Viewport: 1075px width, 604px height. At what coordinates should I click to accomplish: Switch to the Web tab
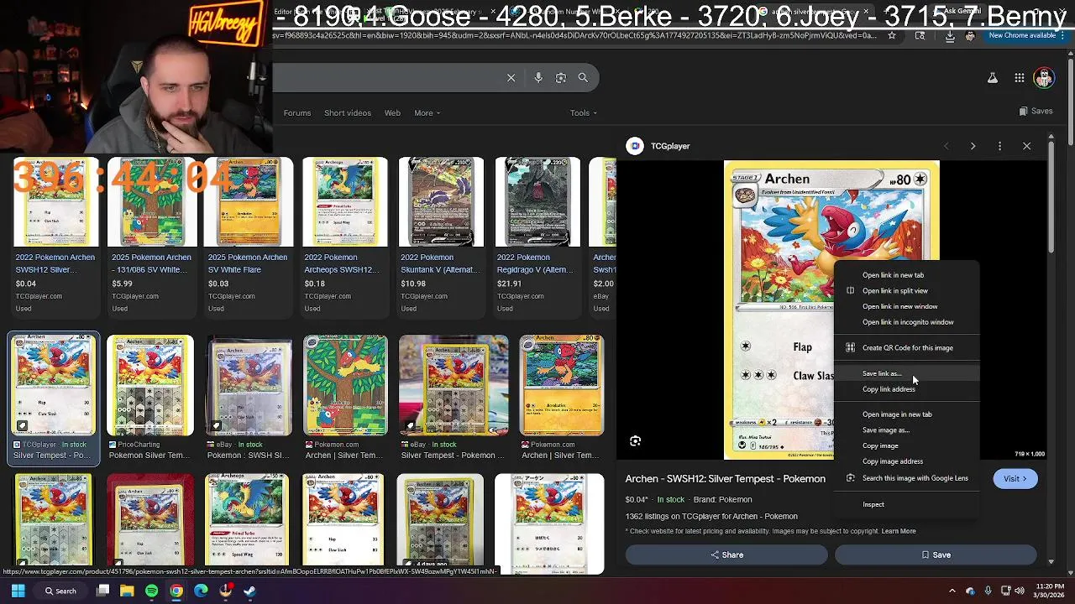(392, 113)
